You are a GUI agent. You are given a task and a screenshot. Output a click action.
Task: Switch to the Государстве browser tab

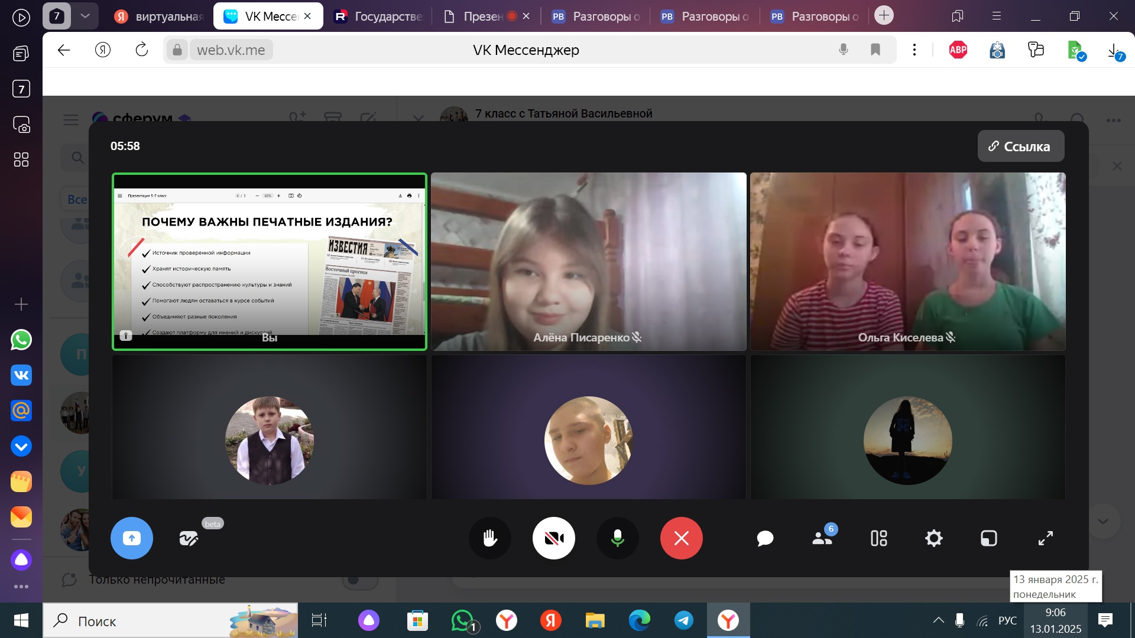coord(378,17)
